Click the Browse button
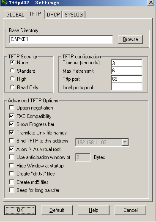 tap(130, 39)
